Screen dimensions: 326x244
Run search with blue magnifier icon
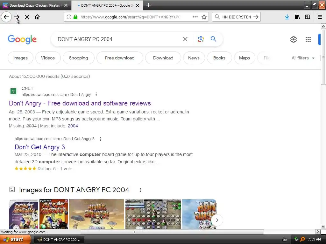coord(213,39)
